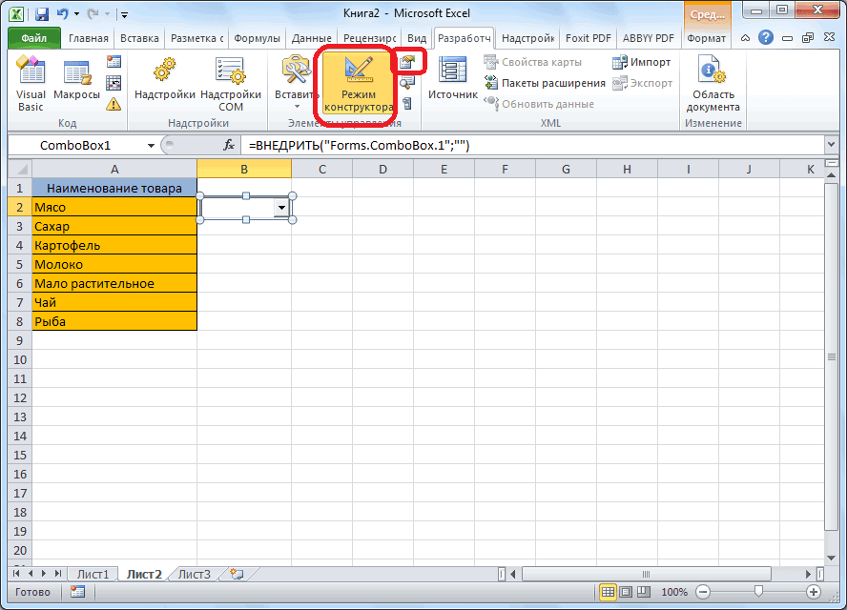847x610 pixels.
Task: Switch to Page Layout view in the status bar
Action: click(624, 592)
